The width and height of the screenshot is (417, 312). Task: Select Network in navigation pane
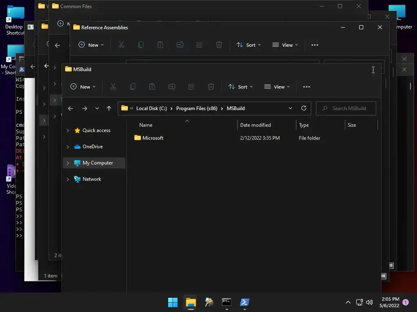click(x=92, y=179)
